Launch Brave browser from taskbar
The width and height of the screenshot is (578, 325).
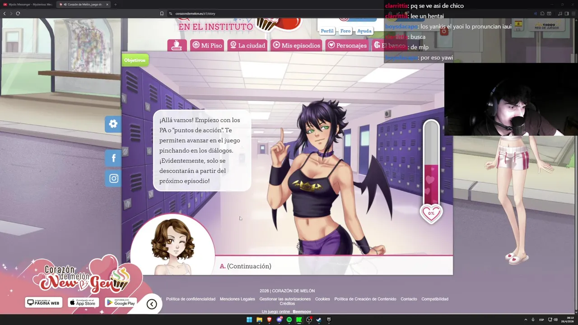(269, 320)
